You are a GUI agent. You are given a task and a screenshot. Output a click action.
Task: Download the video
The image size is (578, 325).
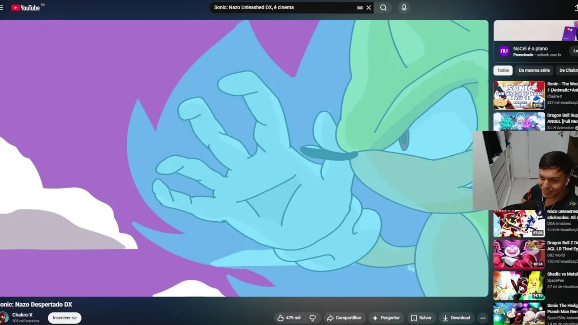(x=456, y=318)
